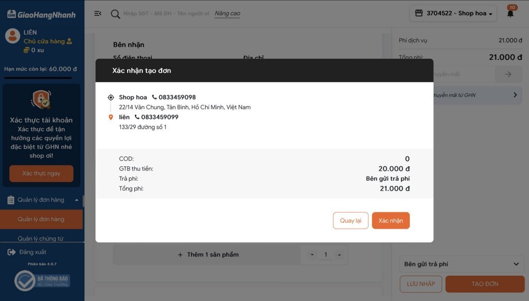Screen dimensions: 529x301
Task: Click the order search input field
Action: coord(165,14)
